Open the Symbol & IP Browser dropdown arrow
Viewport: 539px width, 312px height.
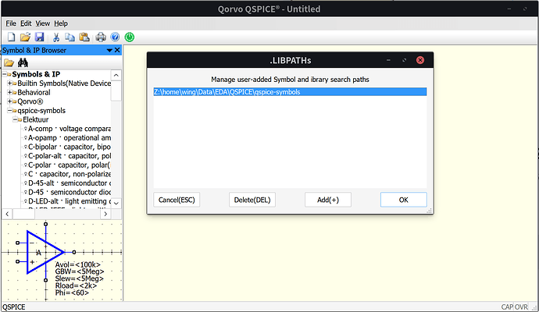pos(109,51)
